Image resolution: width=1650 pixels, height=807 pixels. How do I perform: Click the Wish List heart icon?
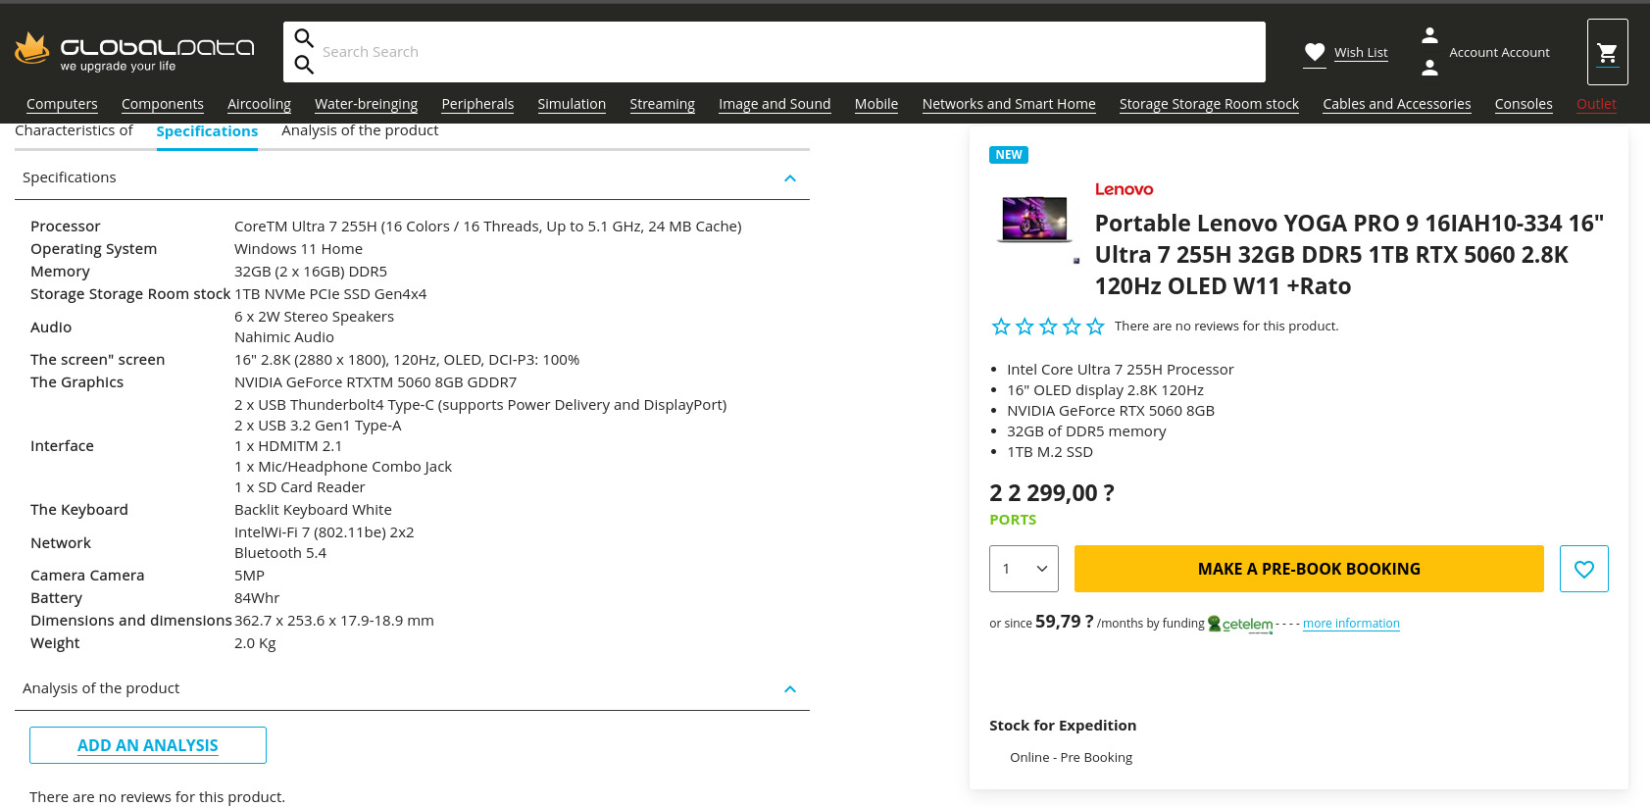click(1315, 52)
